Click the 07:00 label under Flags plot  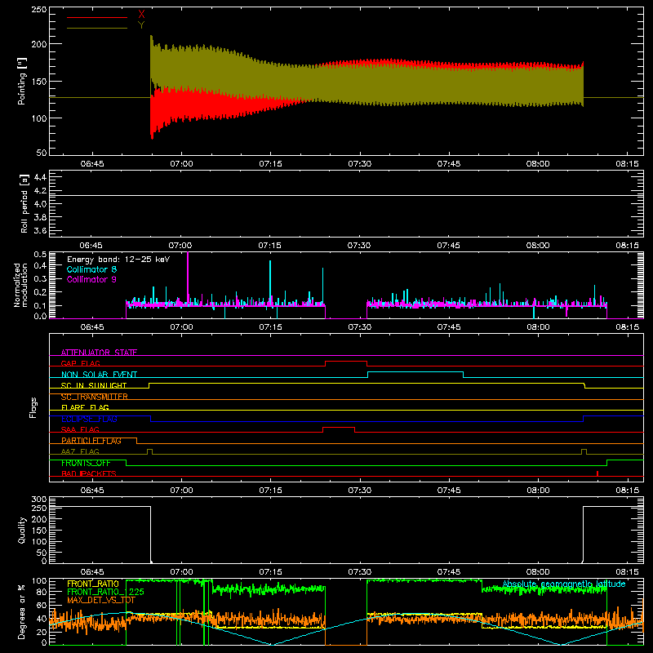[181, 491]
